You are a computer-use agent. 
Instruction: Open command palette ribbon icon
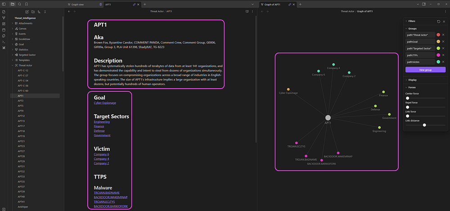(4, 42)
